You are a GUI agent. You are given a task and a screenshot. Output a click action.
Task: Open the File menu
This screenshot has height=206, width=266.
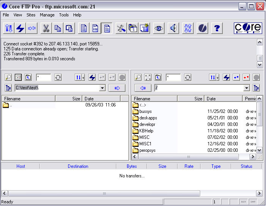click(6, 15)
